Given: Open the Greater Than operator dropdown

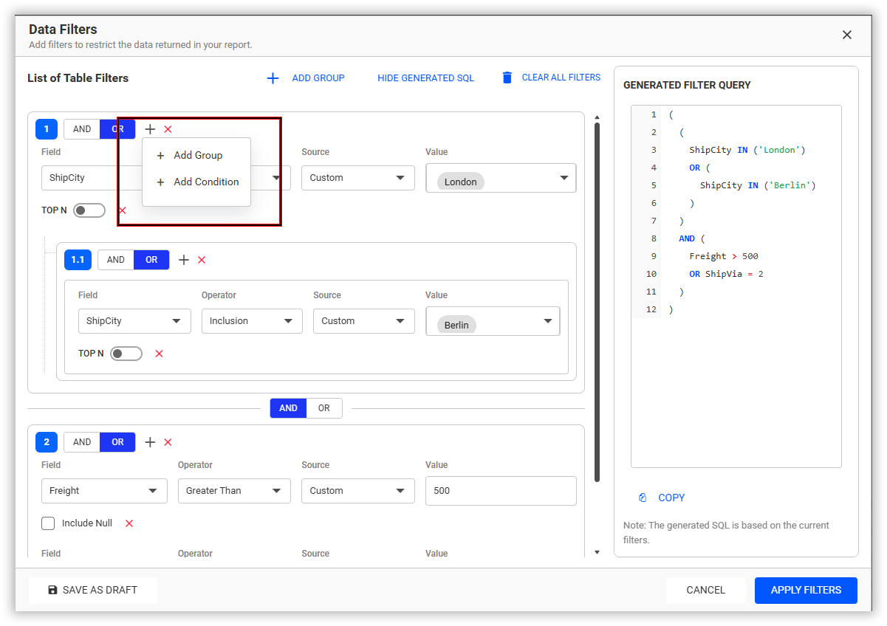Looking at the screenshot, I should (234, 491).
